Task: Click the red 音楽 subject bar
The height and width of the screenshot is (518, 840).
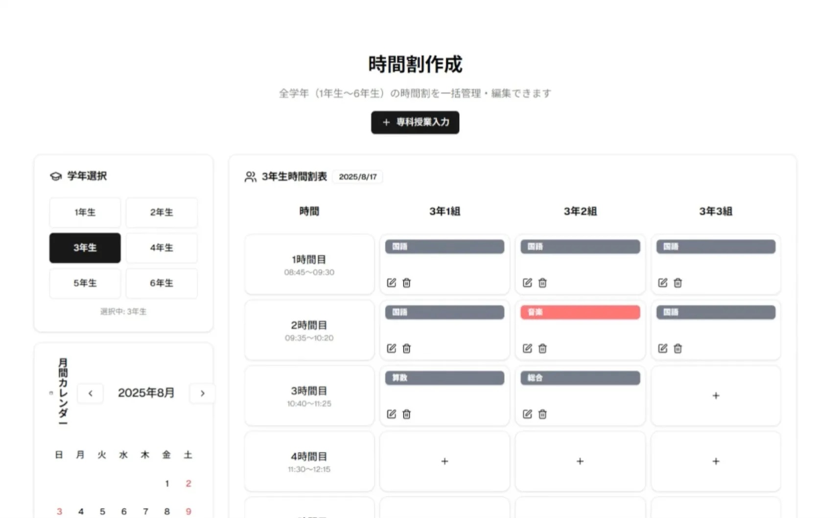Action: click(x=580, y=312)
